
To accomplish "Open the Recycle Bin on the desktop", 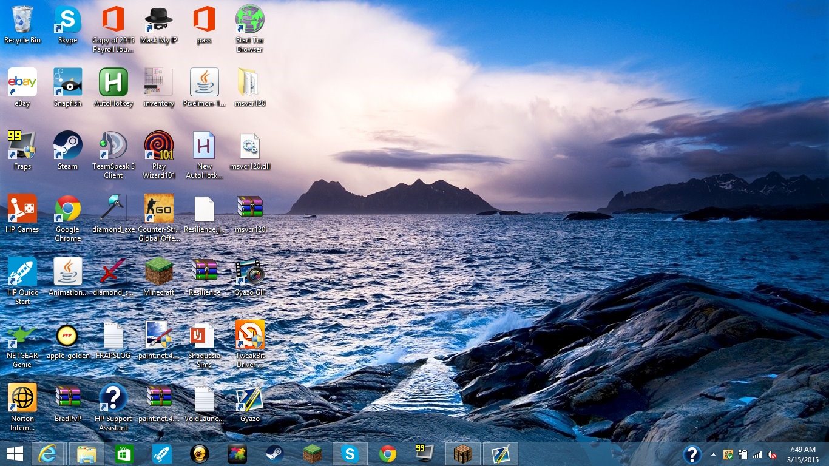I will tap(22, 24).
